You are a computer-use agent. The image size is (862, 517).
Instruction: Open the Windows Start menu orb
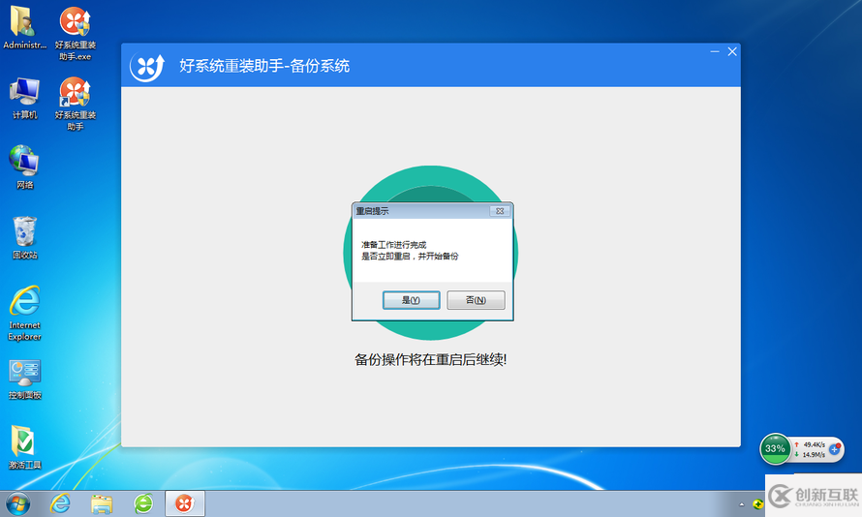[17, 503]
